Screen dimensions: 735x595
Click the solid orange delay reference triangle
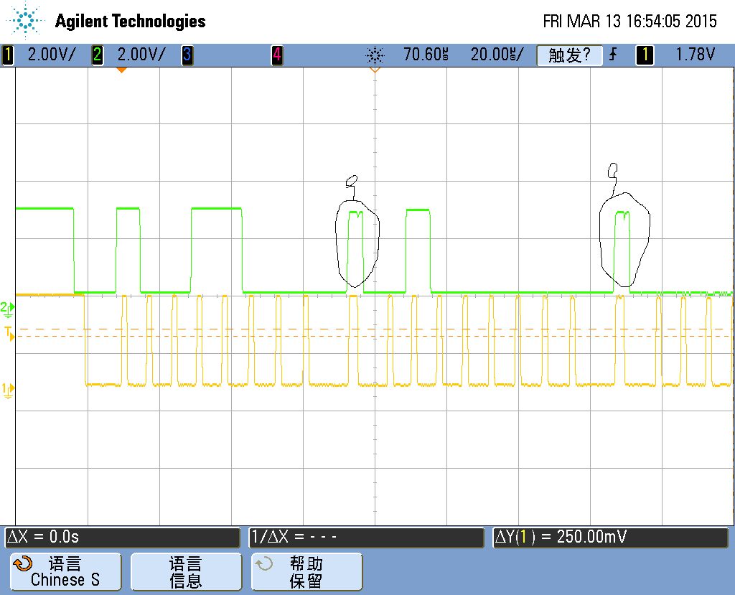point(121,70)
